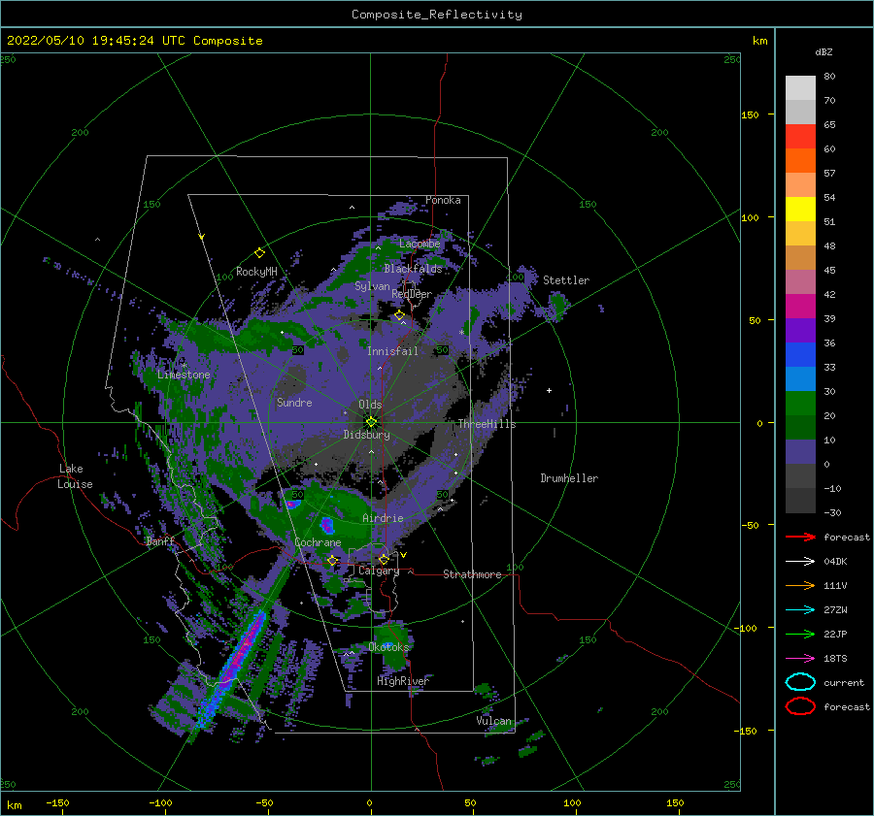Click the Airdrie city label

tap(383, 518)
